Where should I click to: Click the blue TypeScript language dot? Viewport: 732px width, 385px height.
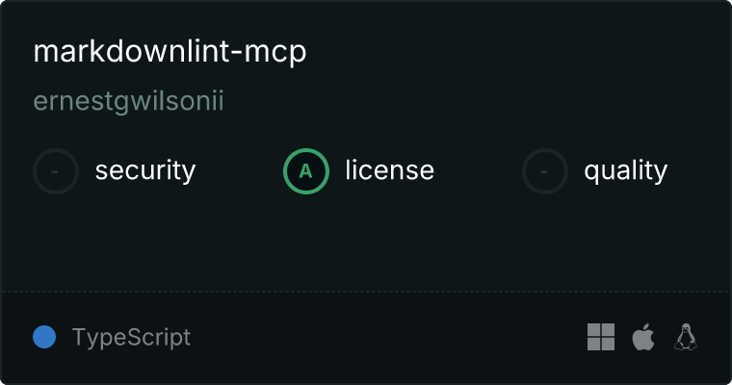click(44, 337)
